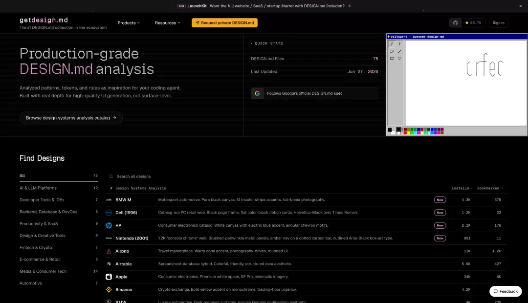Click the BMW M logo icon
The height and width of the screenshot is (303, 528).
[x=109, y=200]
